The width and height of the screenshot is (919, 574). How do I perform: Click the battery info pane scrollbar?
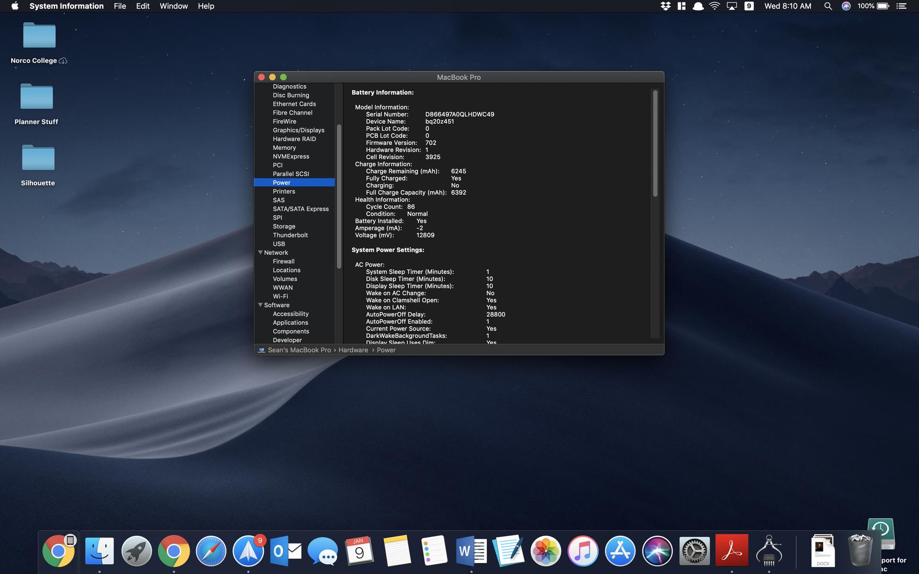[x=655, y=143]
